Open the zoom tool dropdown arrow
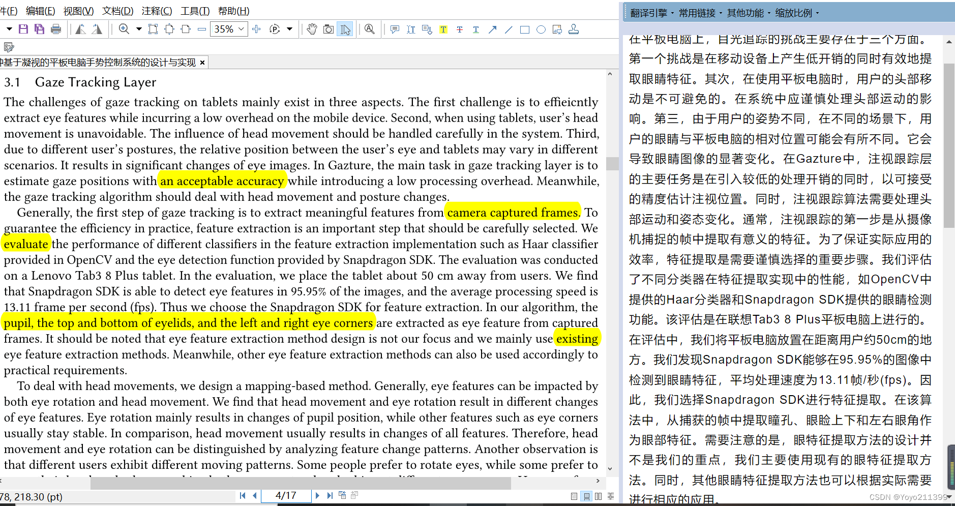 [139, 29]
